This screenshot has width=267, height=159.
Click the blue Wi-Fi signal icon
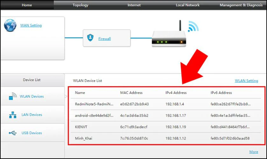(193, 26)
